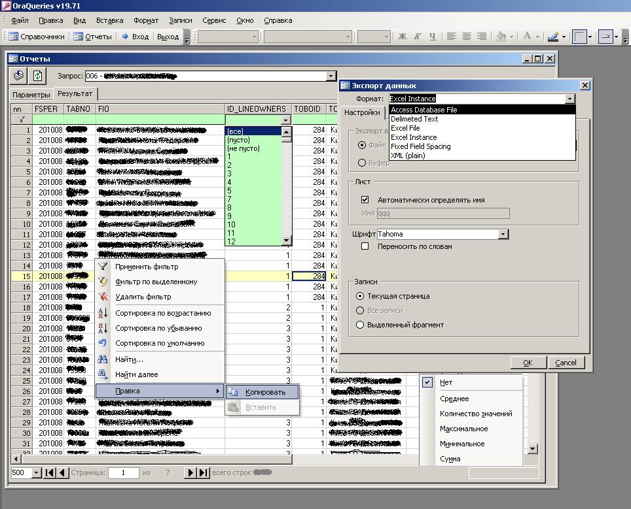This screenshot has width=631, height=509.
Task: Toggle italic К formatting
Action: [x=418, y=37]
